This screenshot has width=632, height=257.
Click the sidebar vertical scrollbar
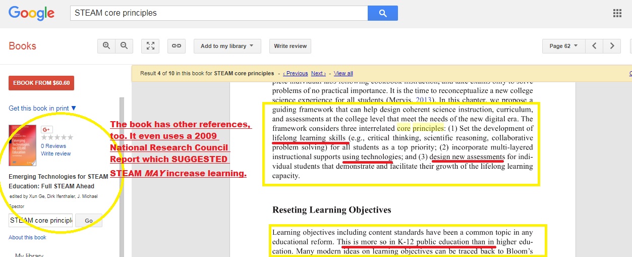pyautogui.click(x=122, y=177)
